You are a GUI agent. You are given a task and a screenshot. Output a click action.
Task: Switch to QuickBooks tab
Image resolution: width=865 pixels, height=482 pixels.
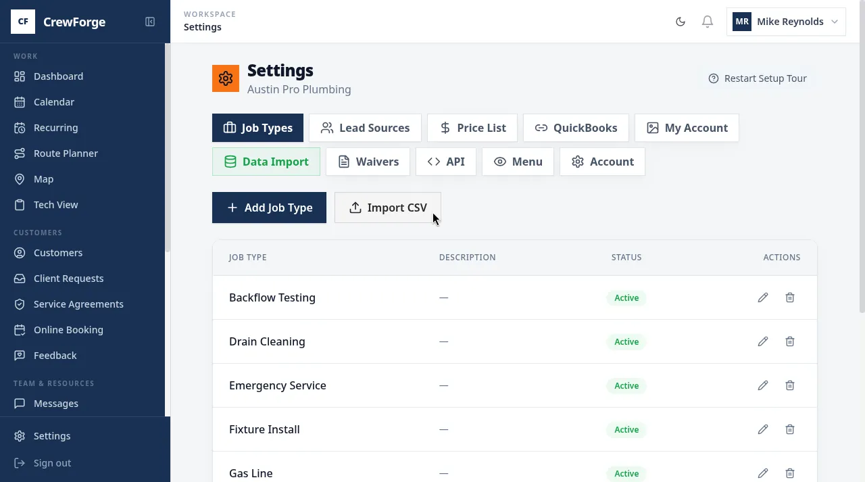click(576, 128)
